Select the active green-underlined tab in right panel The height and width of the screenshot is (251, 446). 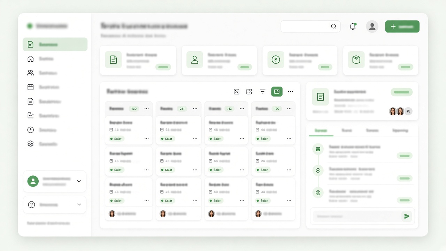point(321,130)
